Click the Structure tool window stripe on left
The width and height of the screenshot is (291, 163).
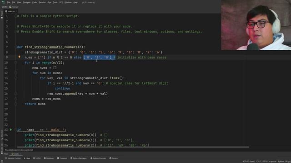point(2,134)
